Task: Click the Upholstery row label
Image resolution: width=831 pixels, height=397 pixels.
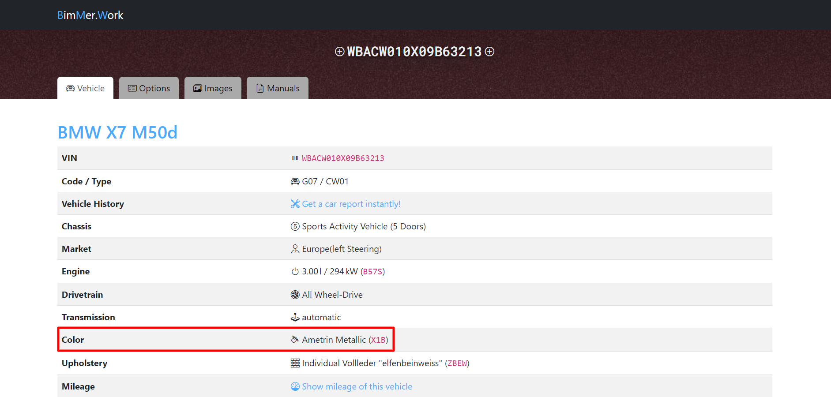Action: tap(84, 363)
